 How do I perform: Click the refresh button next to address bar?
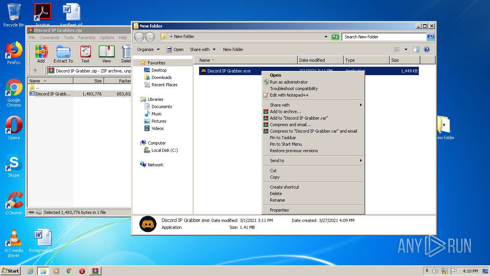click(x=335, y=37)
